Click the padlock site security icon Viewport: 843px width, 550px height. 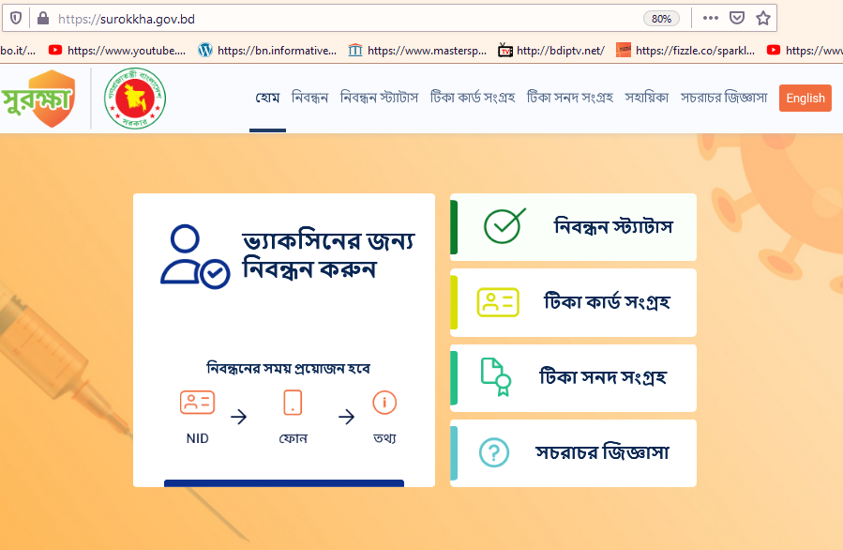[43, 19]
